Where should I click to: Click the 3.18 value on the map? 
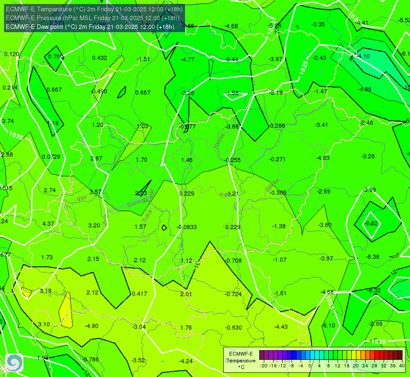point(46,291)
